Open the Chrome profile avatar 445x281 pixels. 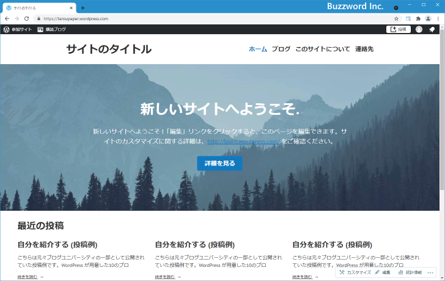point(428,19)
